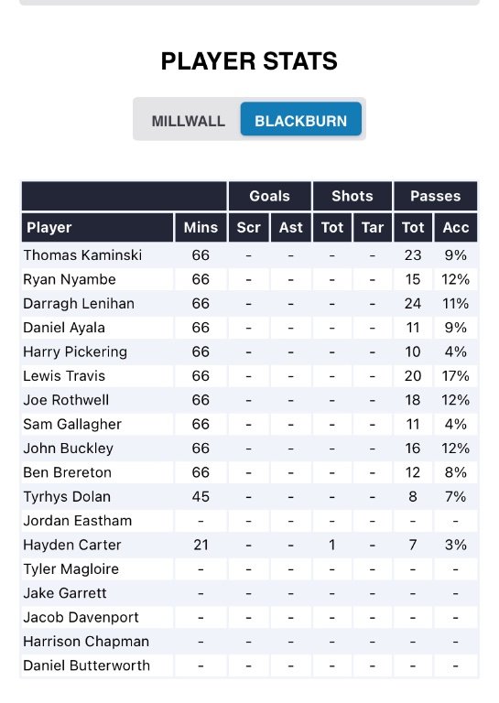Click the Passes group header

[435, 196]
